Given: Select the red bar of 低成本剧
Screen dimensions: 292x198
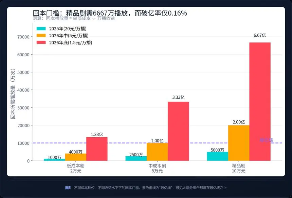Looking at the screenshot, I should click(97, 149).
